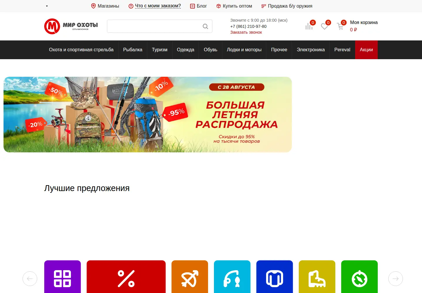Open the shopping cart icon
422x293 pixels.
[340, 26]
